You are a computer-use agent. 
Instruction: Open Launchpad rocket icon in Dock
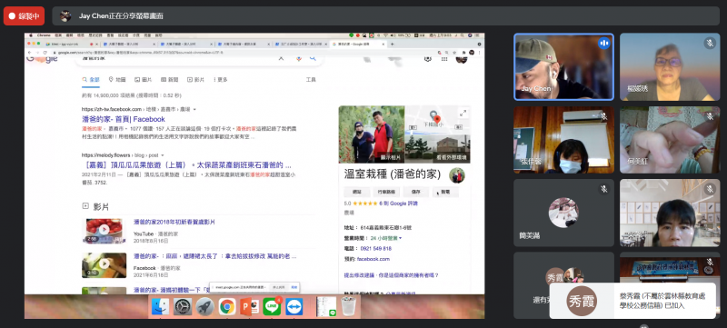[205, 307]
